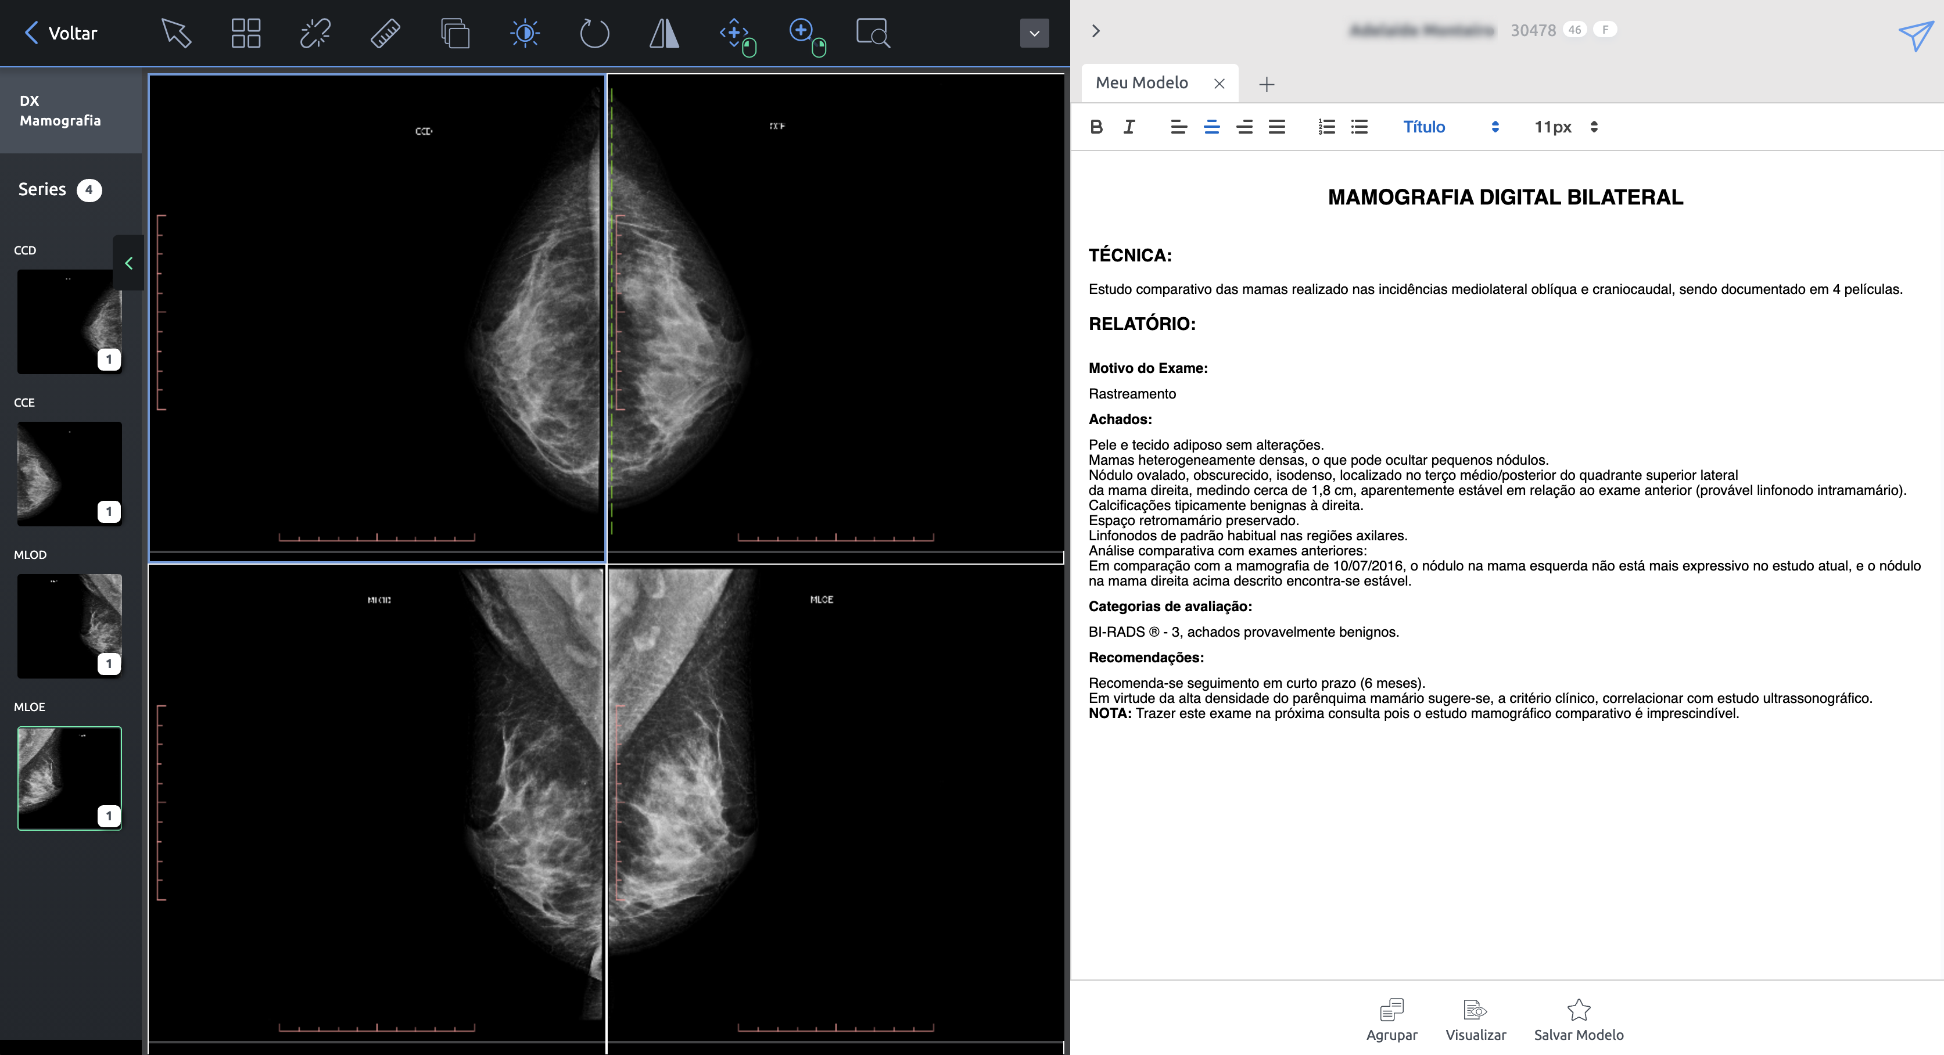Click the Recomendações: label
The width and height of the screenshot is (1944, 1055).
(x=1146, y=657)
